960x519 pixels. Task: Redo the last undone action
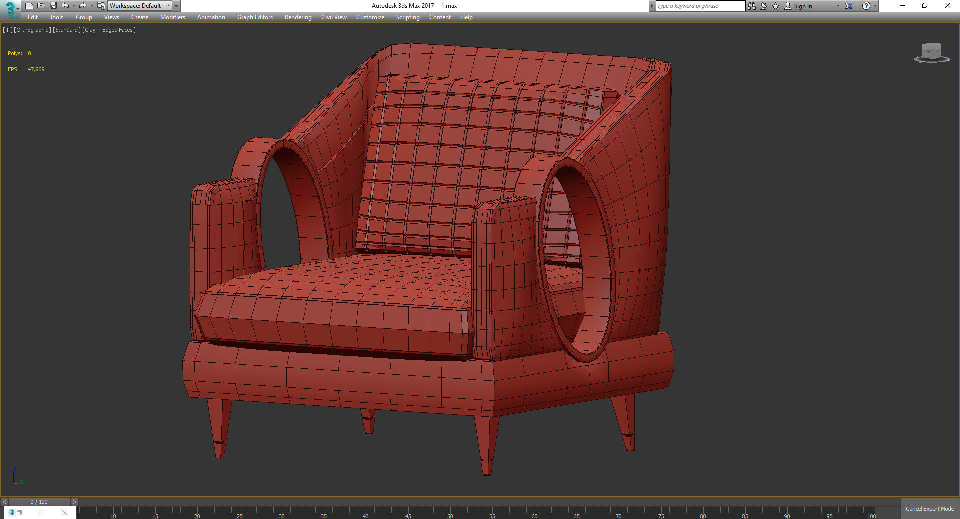click(83, 6)
